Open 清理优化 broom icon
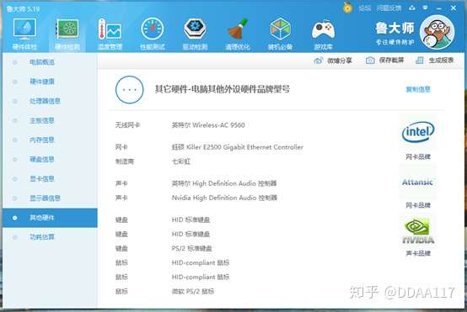 [x=238, y=29]
